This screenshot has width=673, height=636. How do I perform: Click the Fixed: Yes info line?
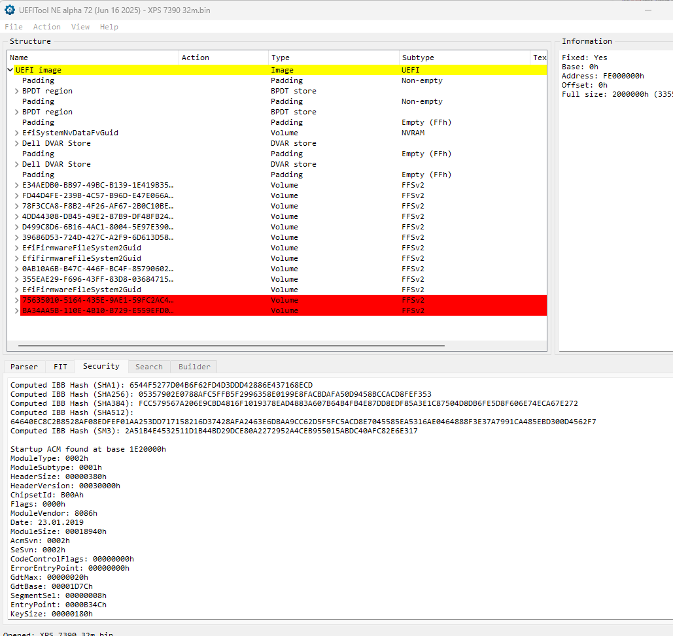[x=584, y=58]
